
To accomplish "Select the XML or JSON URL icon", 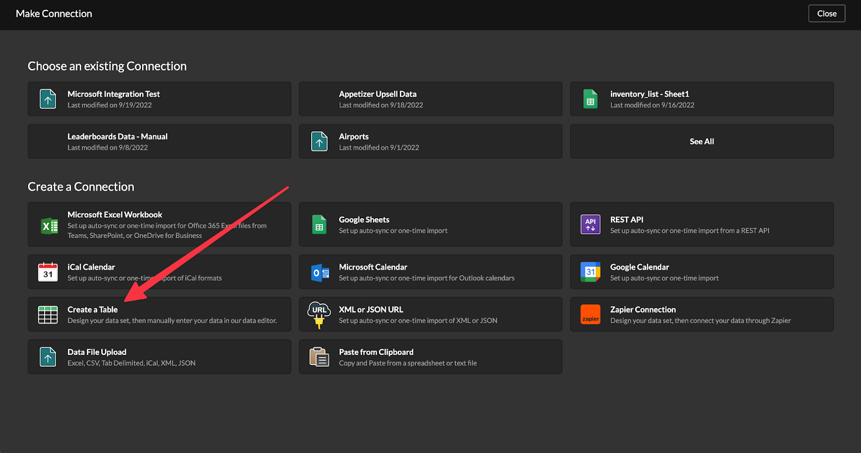I will (x=319, y=315).
